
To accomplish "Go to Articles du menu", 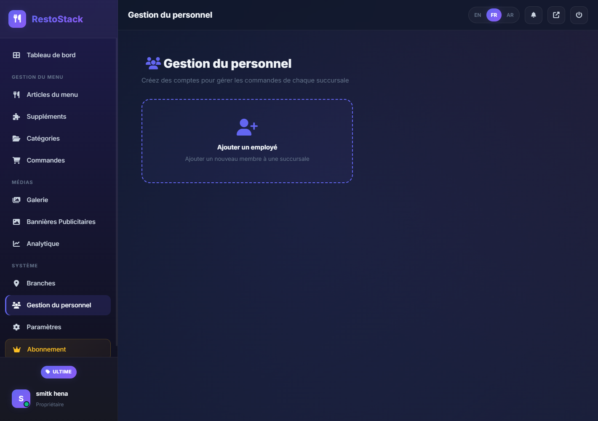I will [52, 95].
